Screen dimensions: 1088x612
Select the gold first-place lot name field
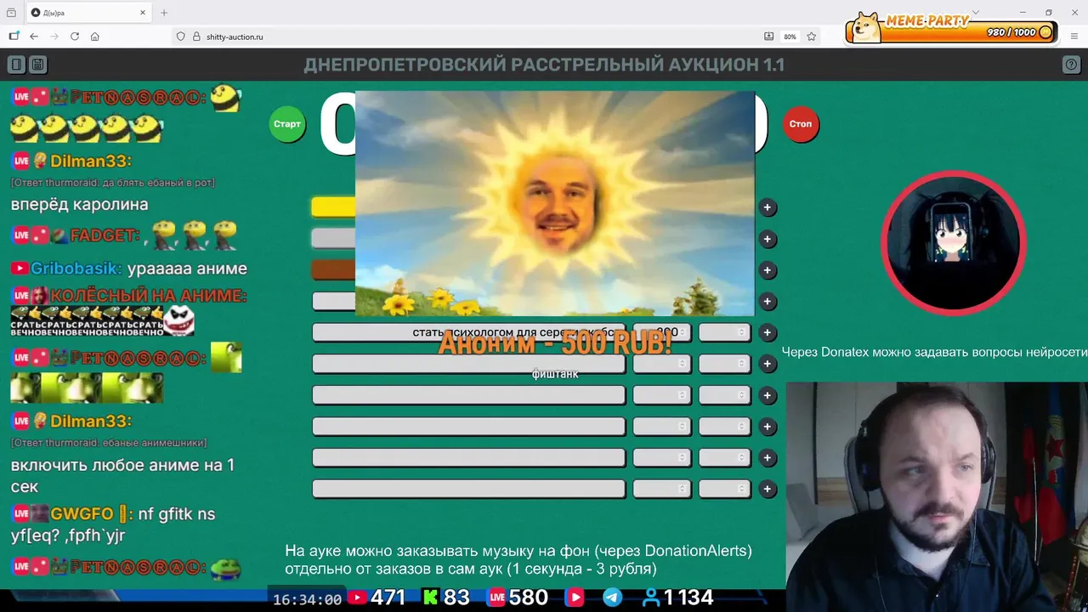point(333,207)
